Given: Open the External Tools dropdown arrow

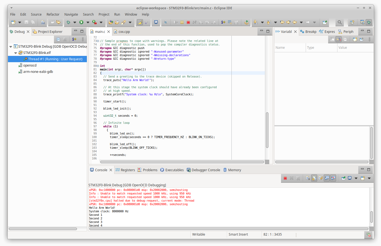Looking at the screenshot, I should 101,22.
